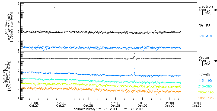217x111 pixels.
Task: Click the '0:00 Oct.27' time axis label
Action: (x=34, y=104)
